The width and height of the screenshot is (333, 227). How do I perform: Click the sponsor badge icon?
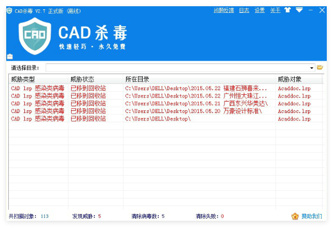coord(295,216)
